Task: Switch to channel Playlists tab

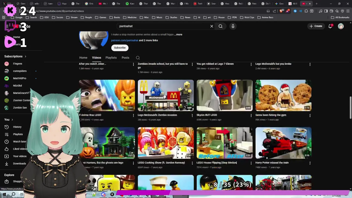Action: [x=111, y=57]
